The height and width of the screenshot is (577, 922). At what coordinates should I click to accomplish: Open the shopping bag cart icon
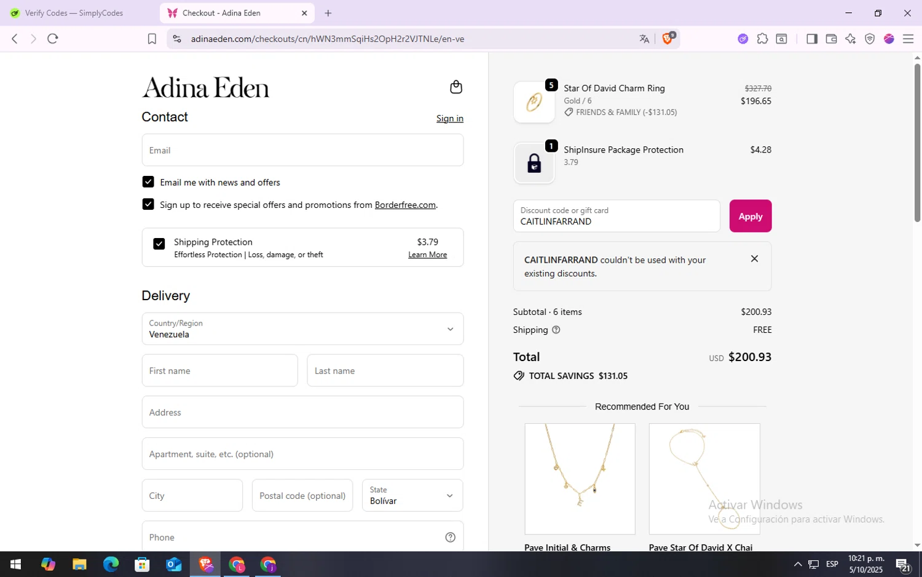(455, 87)
